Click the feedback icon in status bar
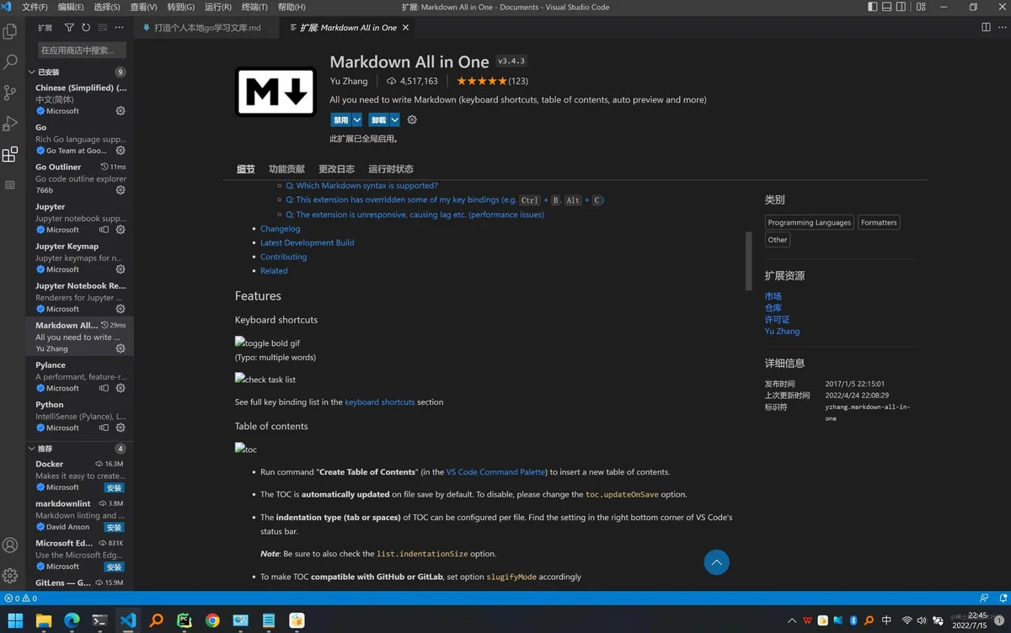1011x633 pixels. pos(984,598)
